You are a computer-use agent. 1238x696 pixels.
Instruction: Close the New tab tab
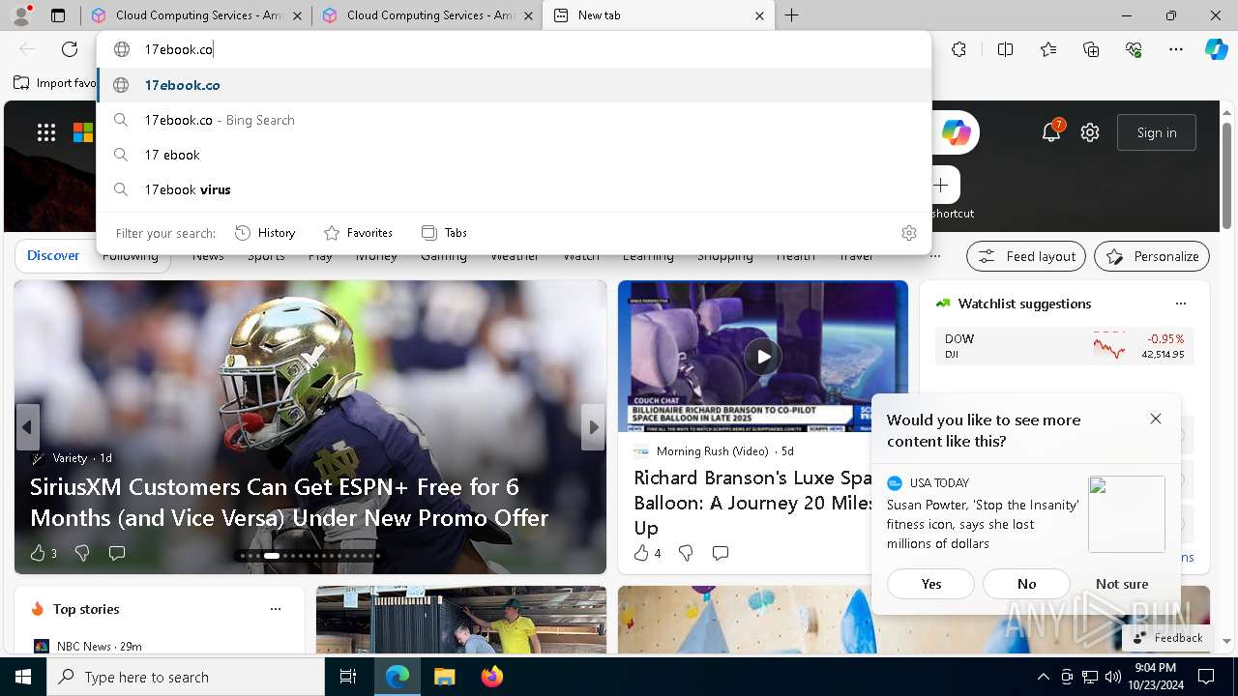point(759,15)
